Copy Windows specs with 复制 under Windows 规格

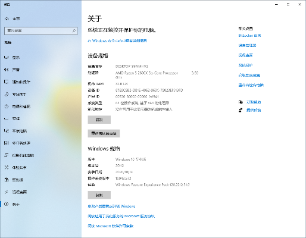99,195
